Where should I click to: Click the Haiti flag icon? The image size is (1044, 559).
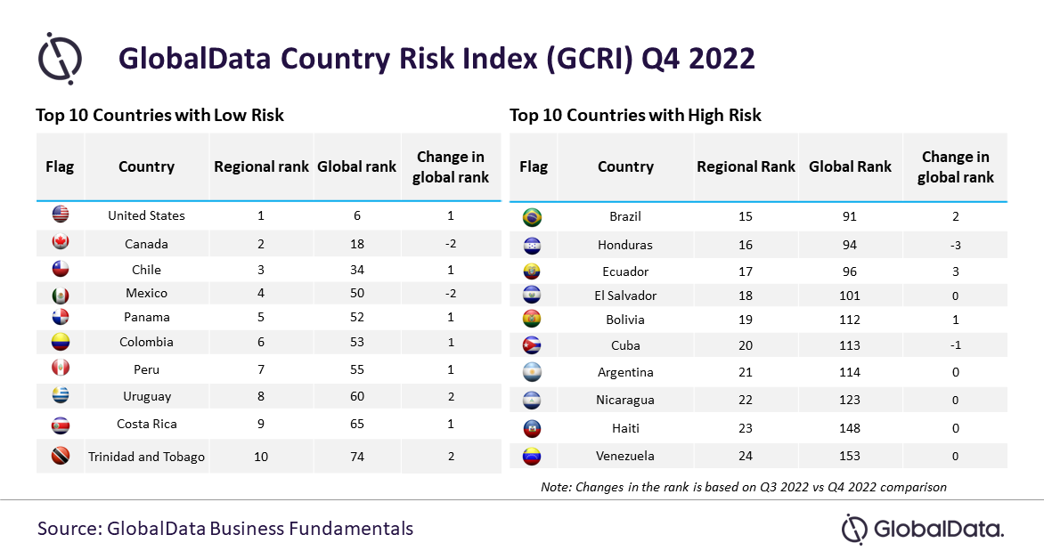tap(532, 428)
